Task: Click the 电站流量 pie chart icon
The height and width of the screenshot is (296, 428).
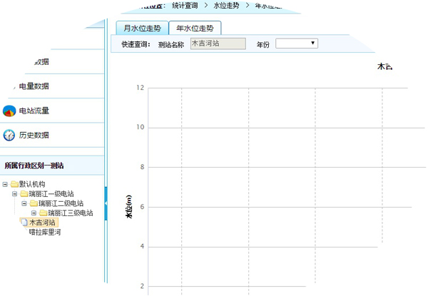Action: click(9, 111)
